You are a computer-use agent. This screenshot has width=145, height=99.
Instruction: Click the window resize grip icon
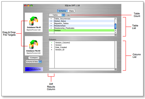(120, 72)
